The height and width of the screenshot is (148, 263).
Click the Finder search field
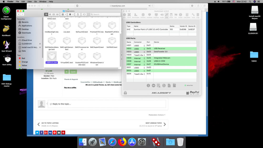tap(105, 14)
